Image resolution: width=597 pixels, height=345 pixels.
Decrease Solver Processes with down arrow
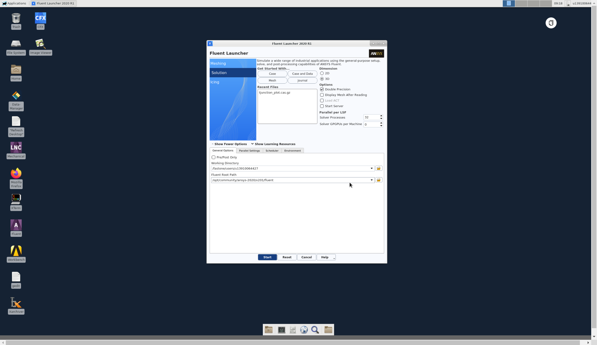pyautogui.click(x=381, y=119)
